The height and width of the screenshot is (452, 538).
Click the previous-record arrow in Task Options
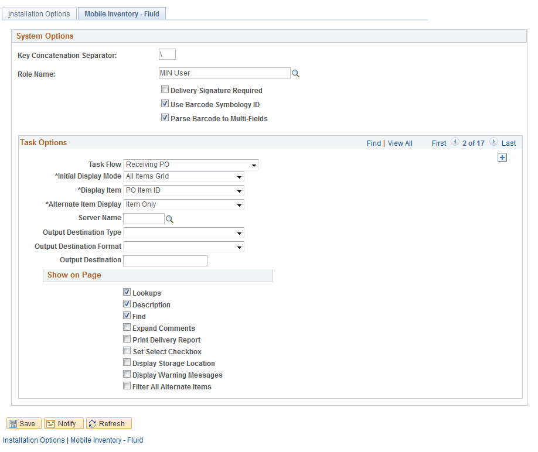pyautogui.click(x=455, y=142)
